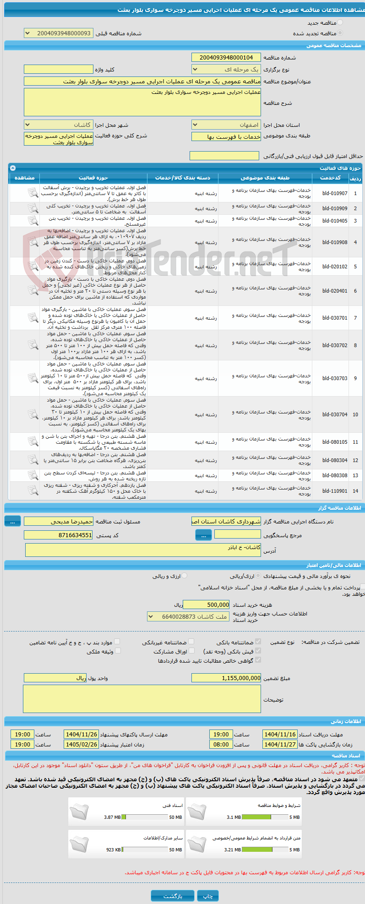The height and width of the screenshot is (904, 365).
Task: Open view icon for row bld-010907
Action: pos(33,193)
